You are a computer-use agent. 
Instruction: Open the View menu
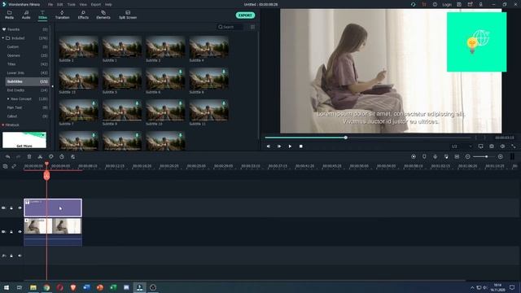click(x=83, y=5)
